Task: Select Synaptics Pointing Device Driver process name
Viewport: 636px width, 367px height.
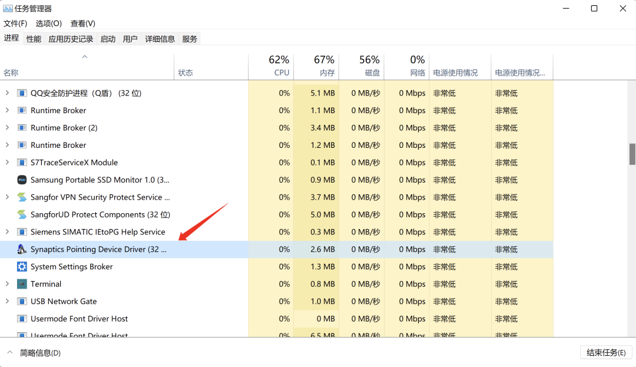Action: pos(98,249)
